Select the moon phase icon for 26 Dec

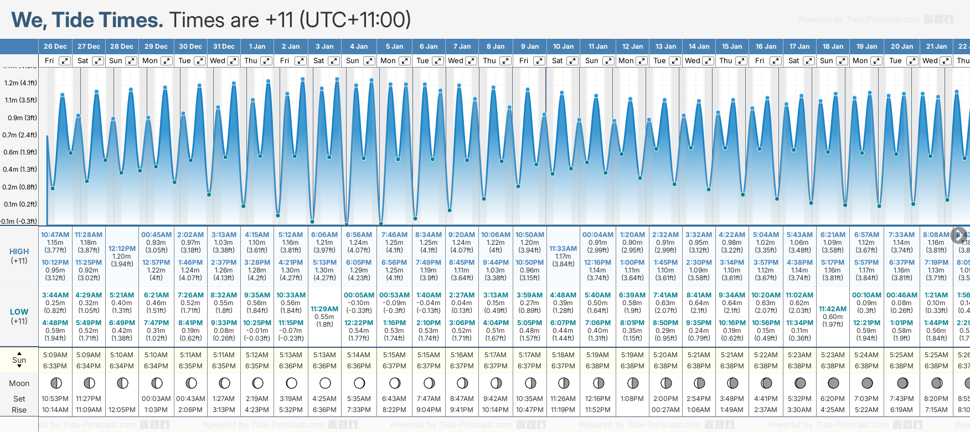(x=56, y=383)
